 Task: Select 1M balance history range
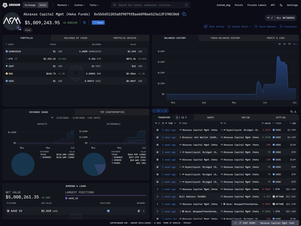(x=284, y=44)
